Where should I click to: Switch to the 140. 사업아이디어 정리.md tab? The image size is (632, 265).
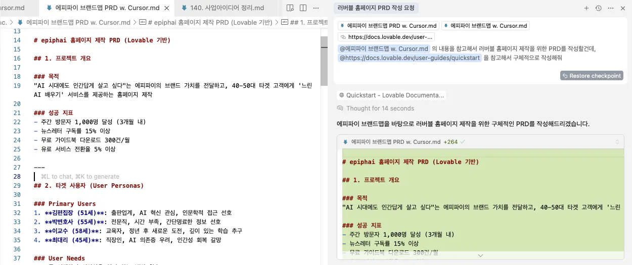click(x=227, y=8)
